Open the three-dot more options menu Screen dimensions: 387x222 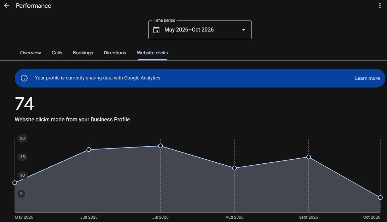380,6
